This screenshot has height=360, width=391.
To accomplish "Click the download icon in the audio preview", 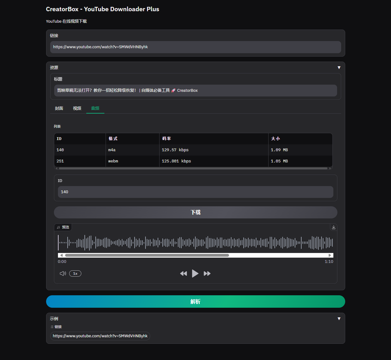I will pos(333,227).
